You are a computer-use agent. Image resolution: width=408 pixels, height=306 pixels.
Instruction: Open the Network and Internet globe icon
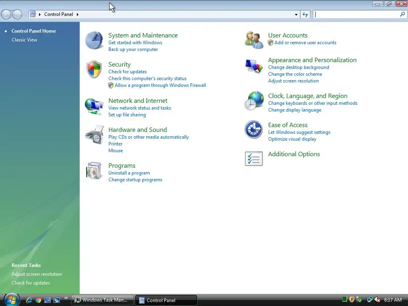coord(94,106)
